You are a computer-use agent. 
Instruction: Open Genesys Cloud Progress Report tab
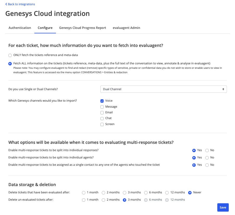82,28
